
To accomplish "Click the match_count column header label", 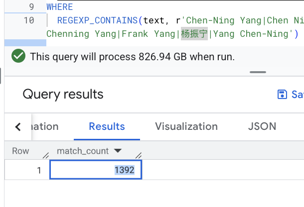I will pyautogui.click(x=83, y=151).
